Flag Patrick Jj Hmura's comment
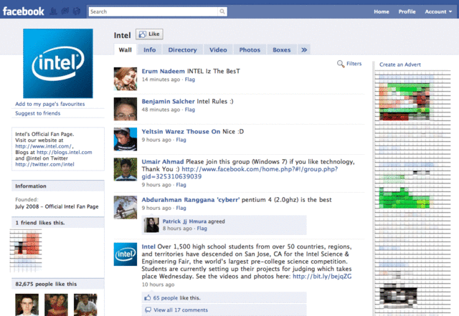Image resolution: width=459 pixels, height=316 pixels. (x=202, y=228)
